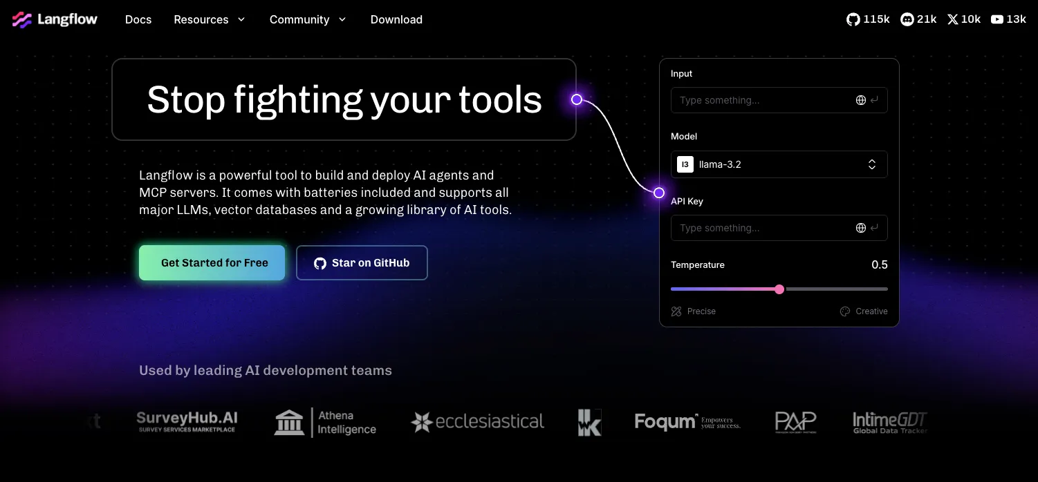The height and width of the screenshot is (482, 1038).
Task: Click the Creative palette icon below the slider
Action: [844, 311]
